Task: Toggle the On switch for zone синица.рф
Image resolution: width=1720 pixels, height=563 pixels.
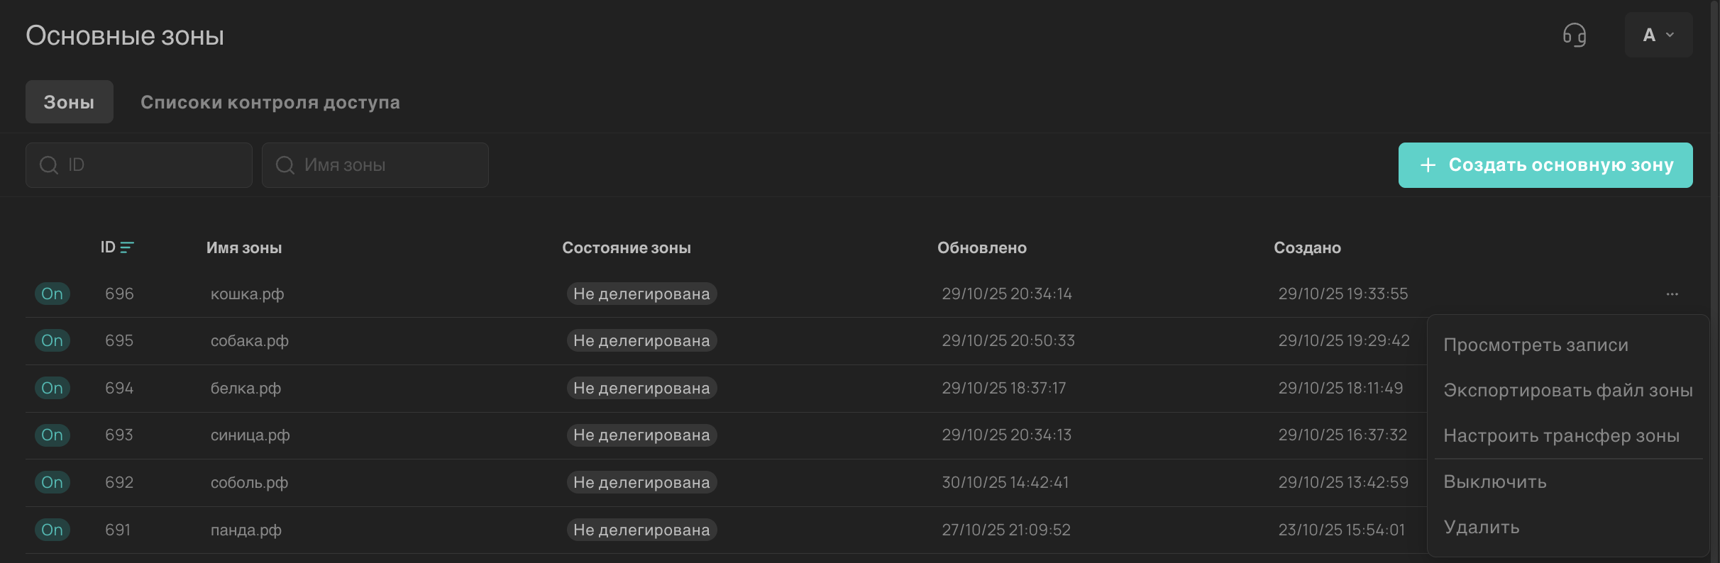Action: pos(52,435)
